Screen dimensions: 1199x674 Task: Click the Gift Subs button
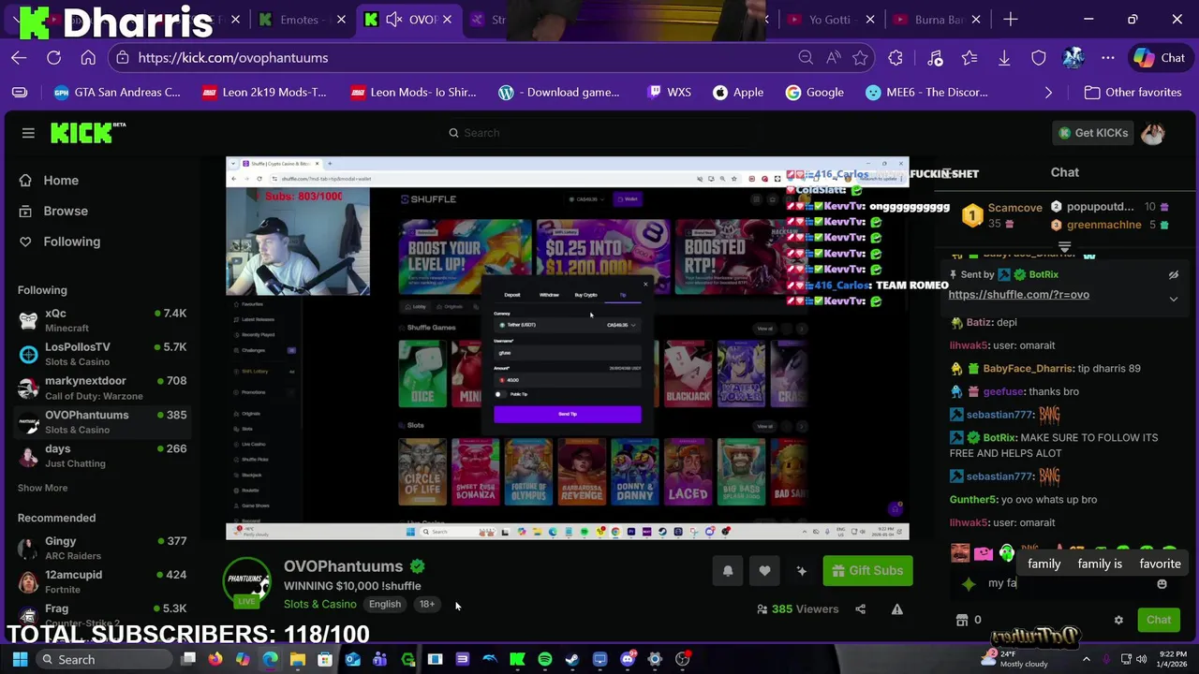point(867,571)
